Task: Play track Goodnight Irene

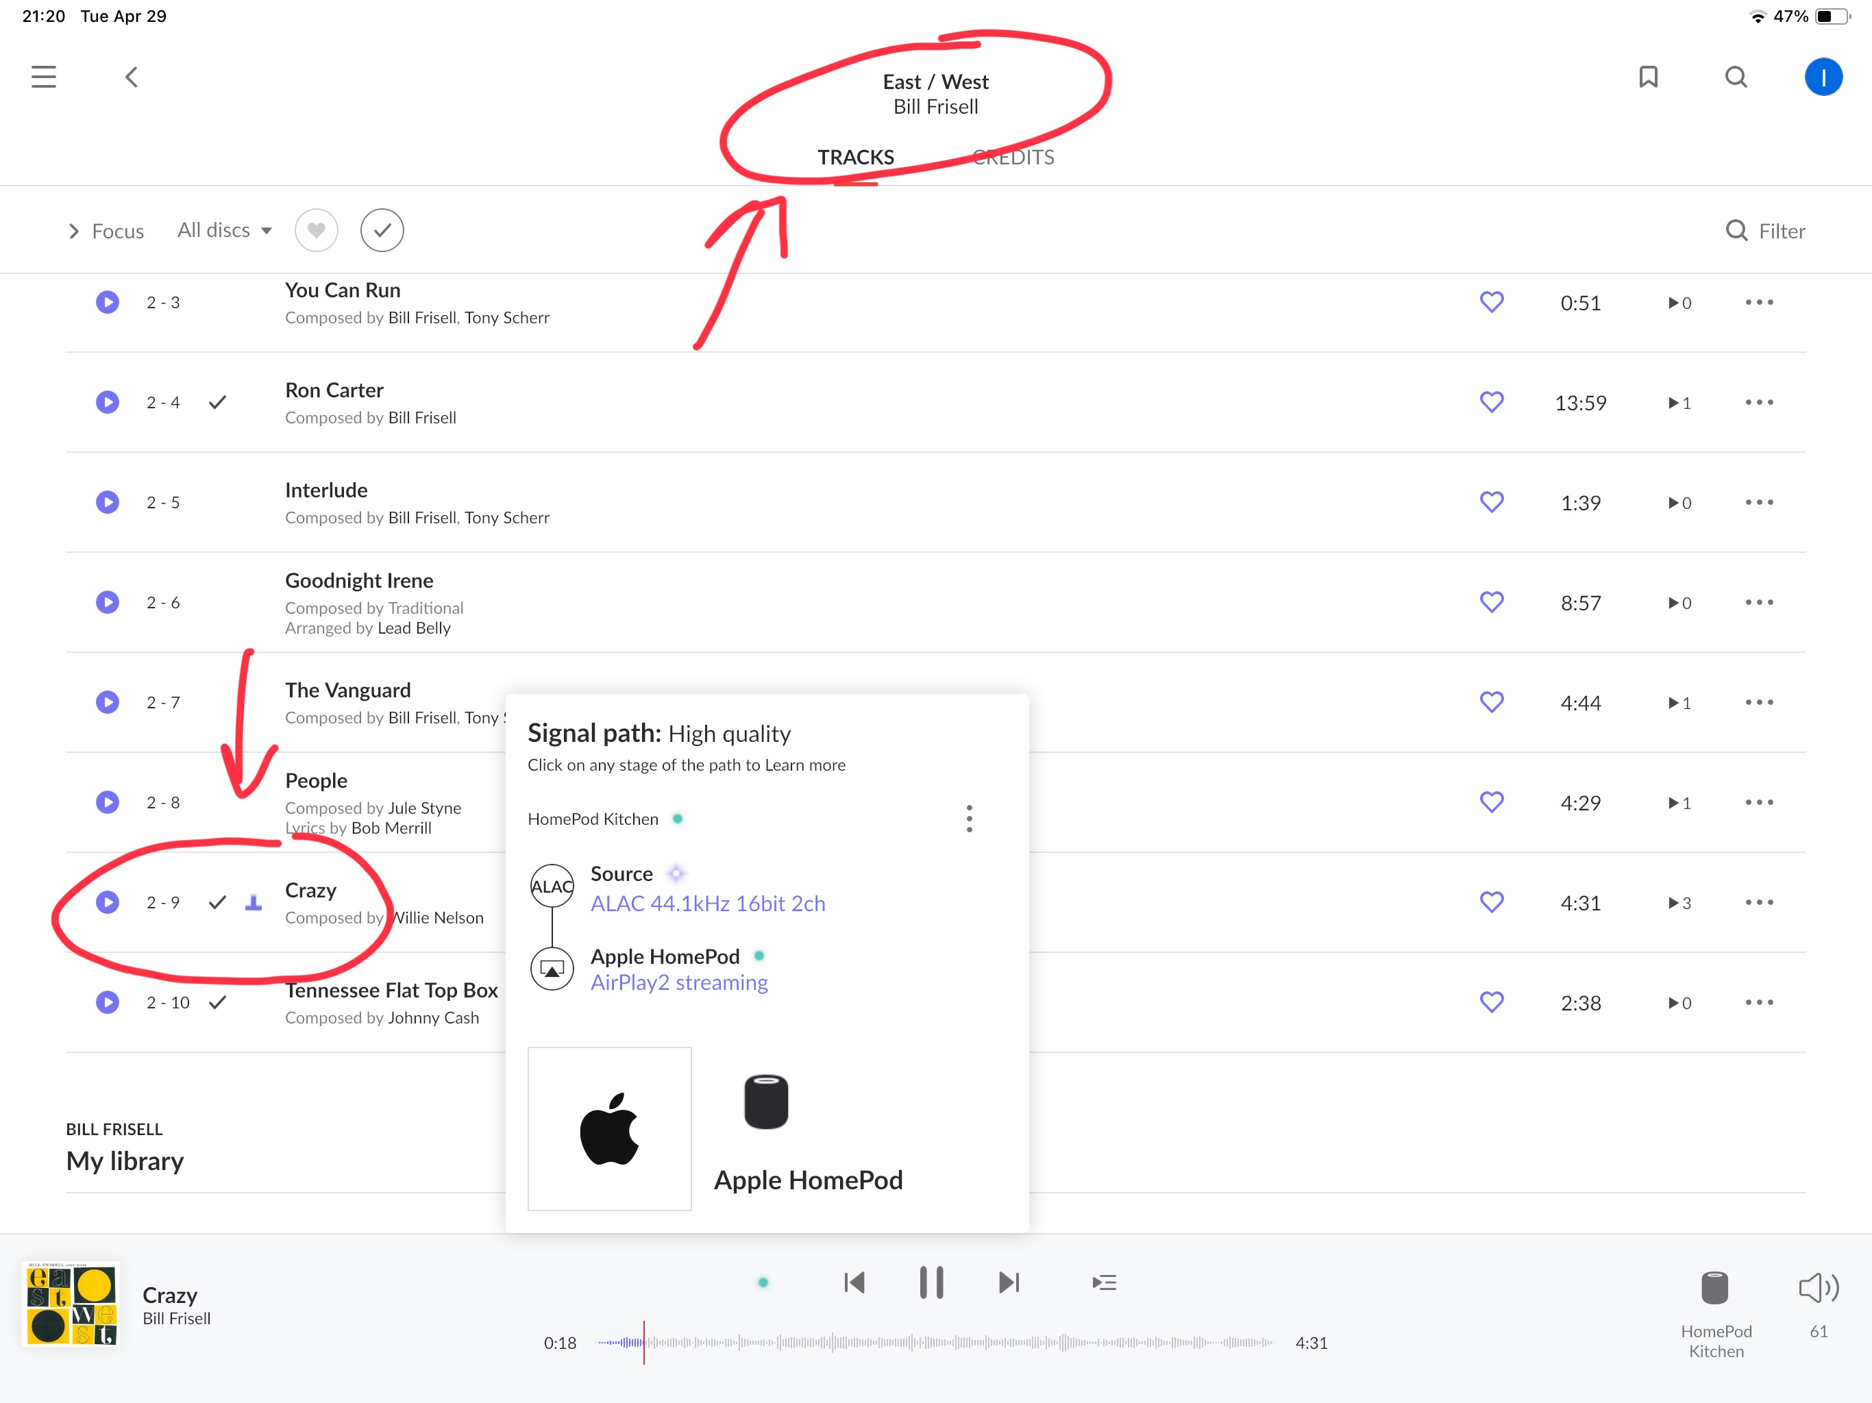Action: tap(108, 601)
